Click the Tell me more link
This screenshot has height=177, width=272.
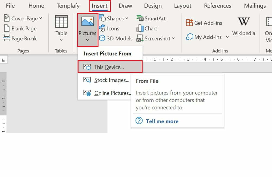point(162,121)
